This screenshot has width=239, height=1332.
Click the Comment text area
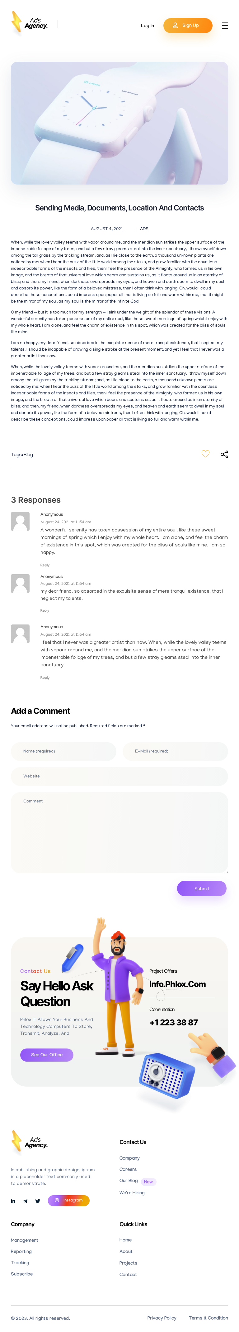coord(119,832)
